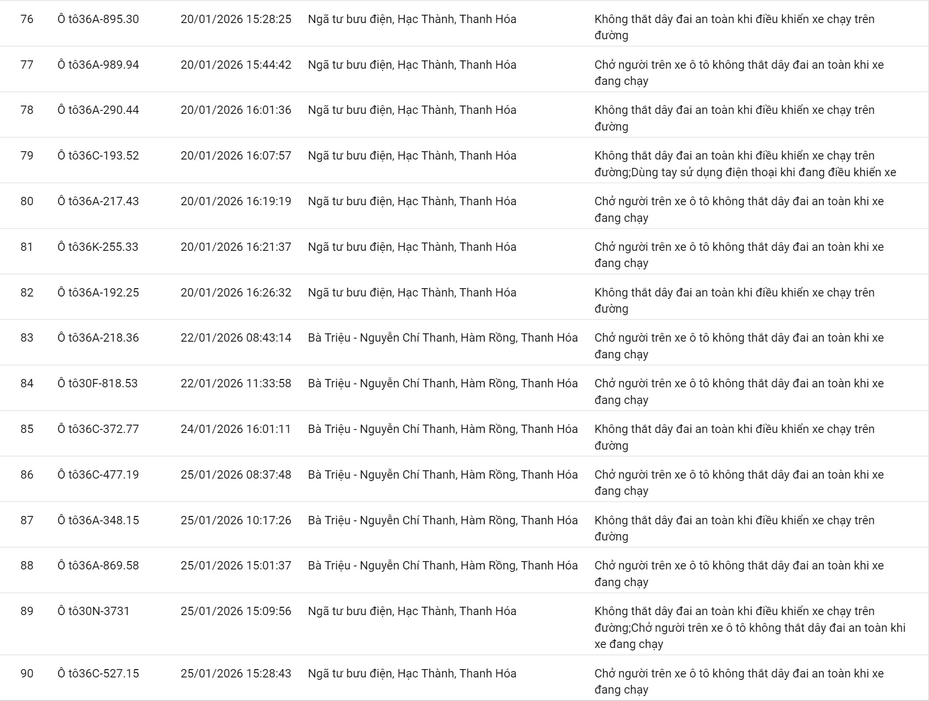Click timestamp 20/01/2026 15:44:42
929x701 pixels.
coord(236,65)
